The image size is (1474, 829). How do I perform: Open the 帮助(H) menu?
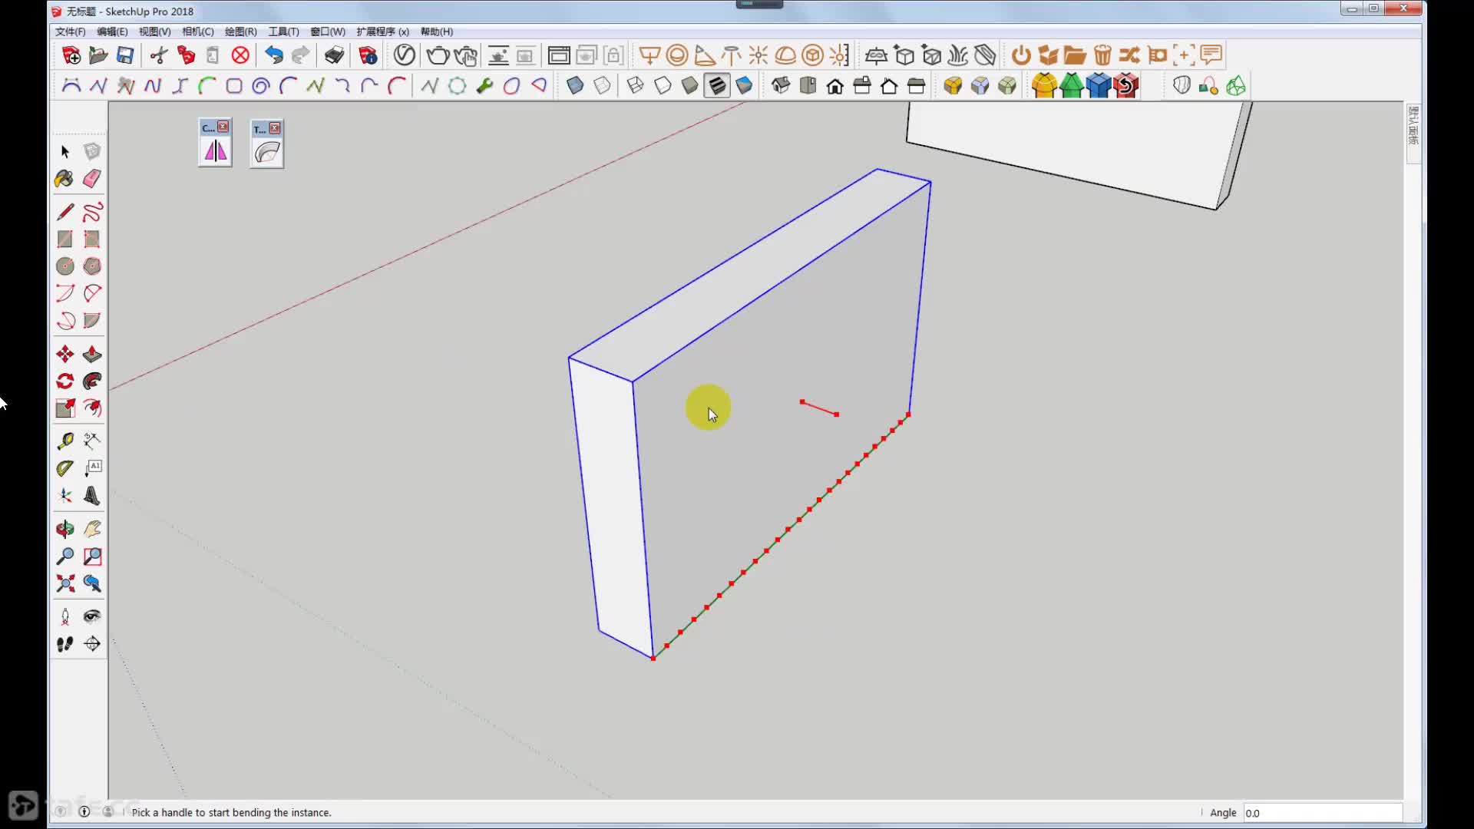(437, 31)
